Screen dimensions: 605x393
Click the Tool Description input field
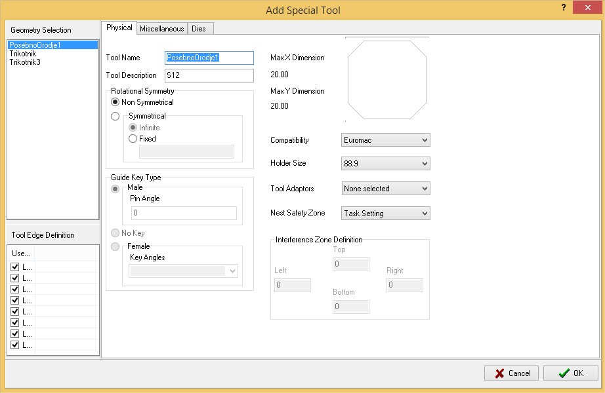click(x=209, y=75)
